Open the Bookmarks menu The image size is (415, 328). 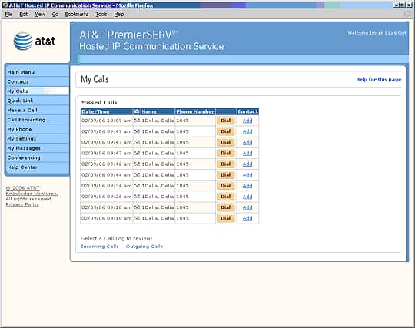[77, 15]
